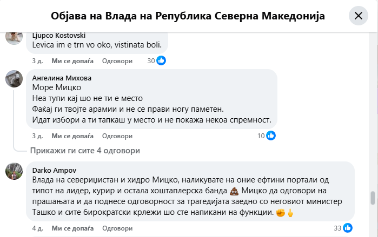Click like reaction icon on Darko Ampov's comment
The width and height of the screenshot is (378, 237).
[348, 228]
